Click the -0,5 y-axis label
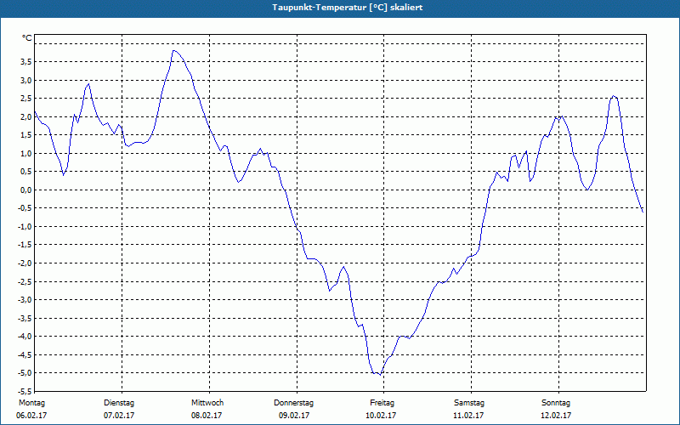Image resolution: width=680 pixels, height=425 pixels. (25, 208)
